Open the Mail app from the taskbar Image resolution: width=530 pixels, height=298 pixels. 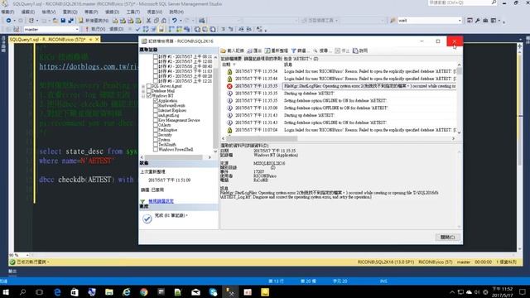pos(195,292)
